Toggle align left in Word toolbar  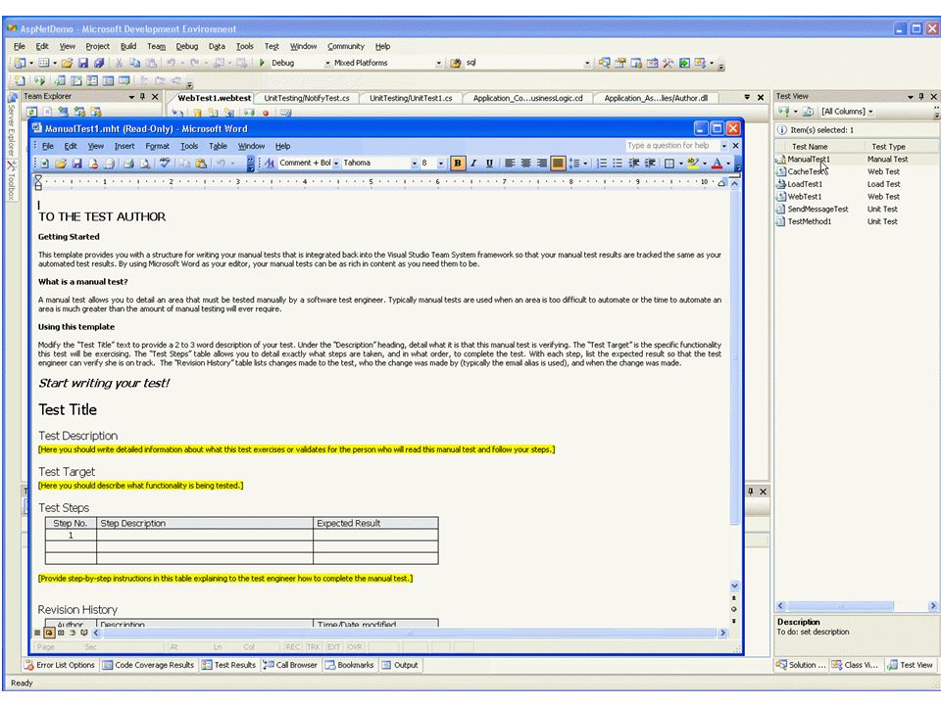[x=510, y=164]
